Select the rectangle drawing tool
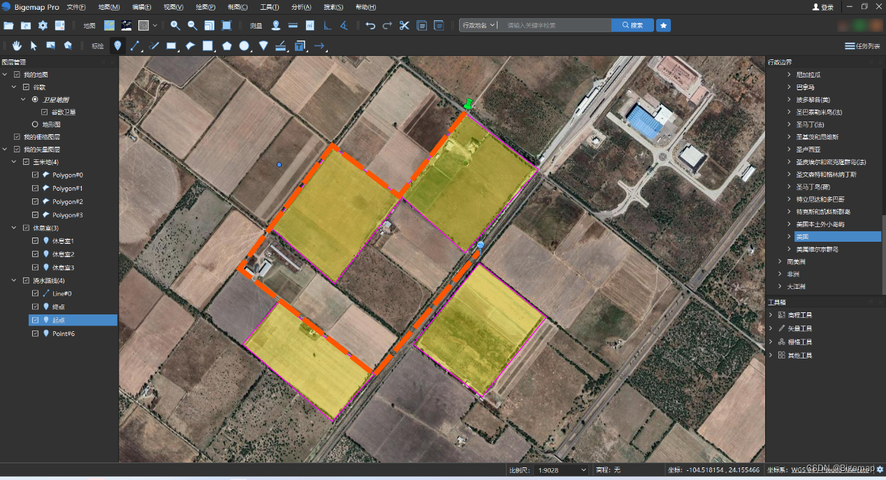Viewport: 886px width, 480px height. pyautogui.click(x=171, y=46)
